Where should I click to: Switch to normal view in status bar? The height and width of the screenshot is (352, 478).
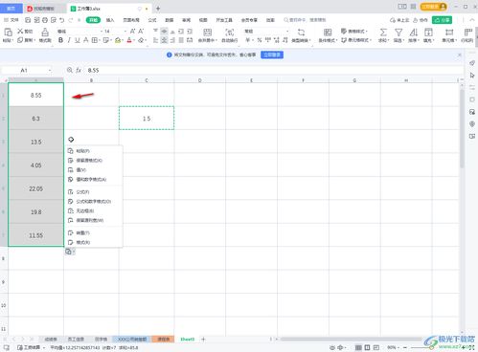click(358, 347)
